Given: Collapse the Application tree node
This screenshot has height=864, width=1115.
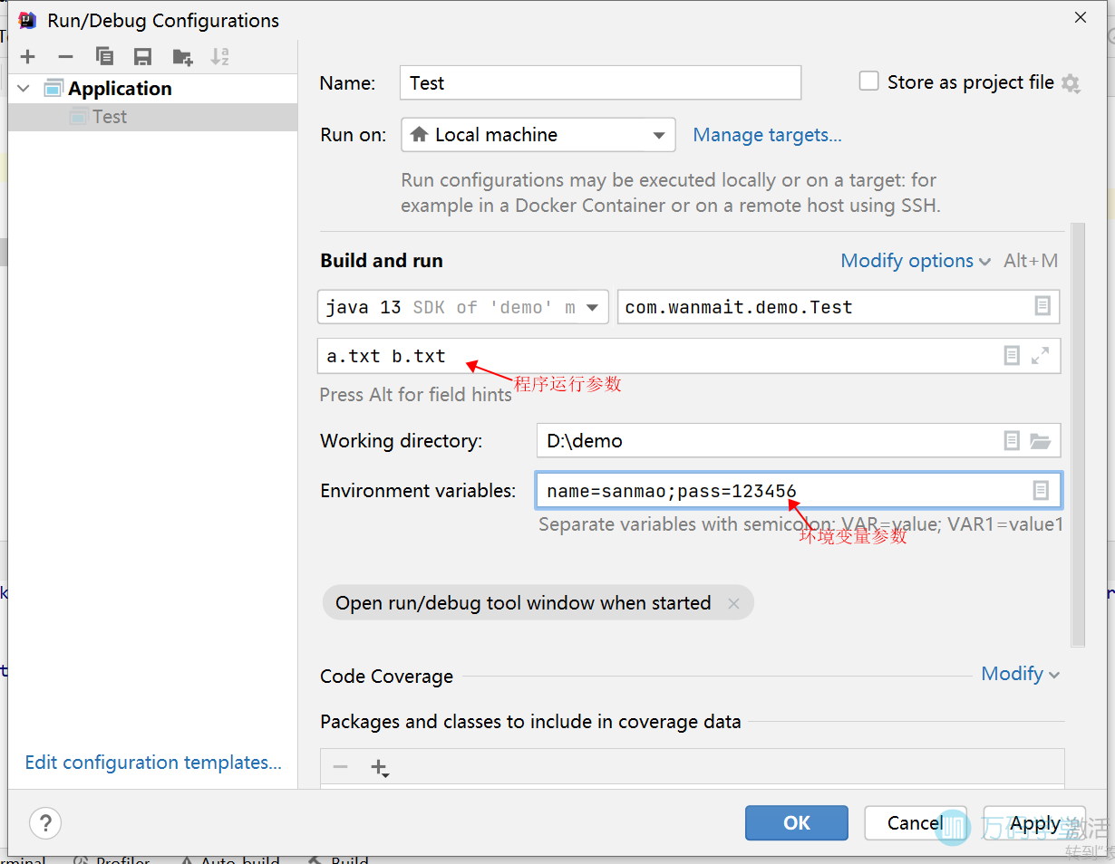Looking at the screenshot, I should (x=24, y=88).
